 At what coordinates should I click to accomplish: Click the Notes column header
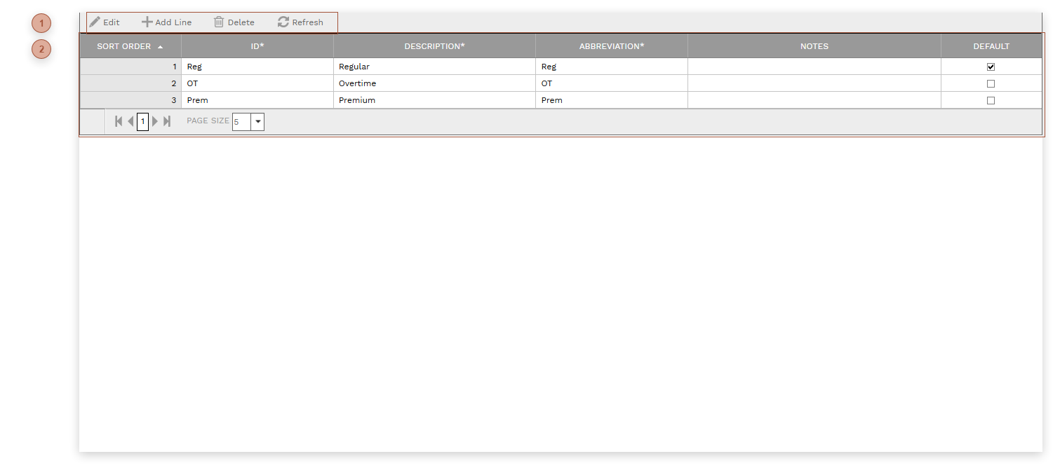[x=814, y=46]
